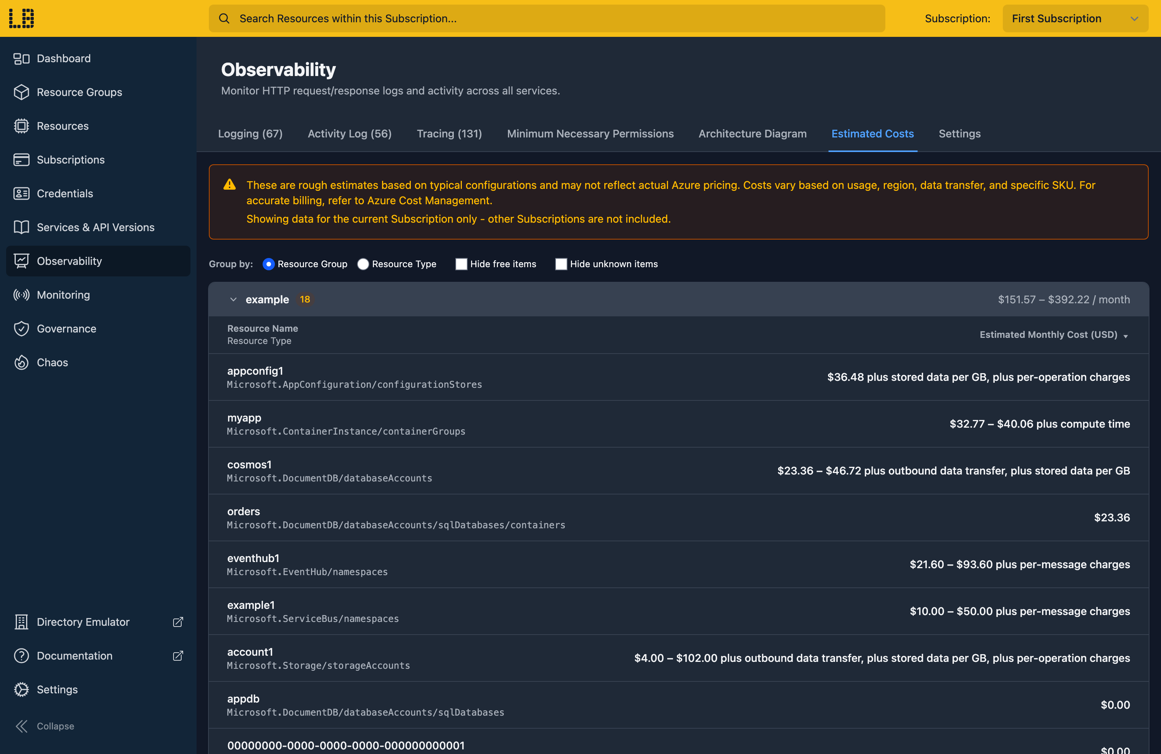Open the Architecture Diagram tab
This screenshot has height=754, width=1161.
(753, 134)
